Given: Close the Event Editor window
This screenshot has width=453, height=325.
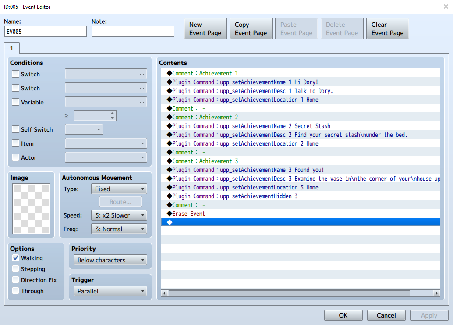Looking at the screenshot, I should click(446, 7).
